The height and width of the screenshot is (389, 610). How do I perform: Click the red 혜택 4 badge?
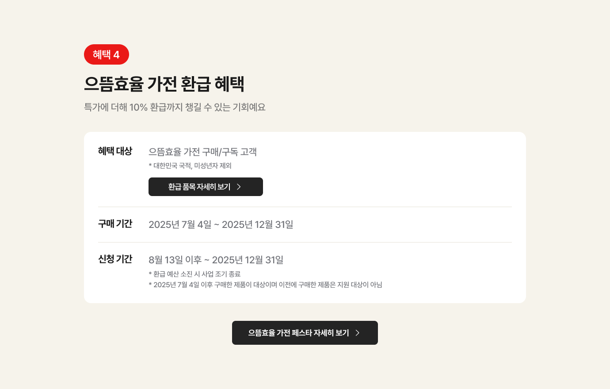pos(106,54)
